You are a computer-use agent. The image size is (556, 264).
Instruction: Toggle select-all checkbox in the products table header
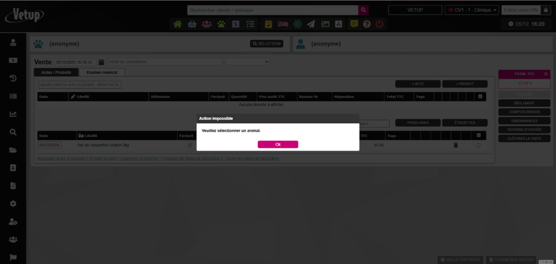click(x=479, y=136)
